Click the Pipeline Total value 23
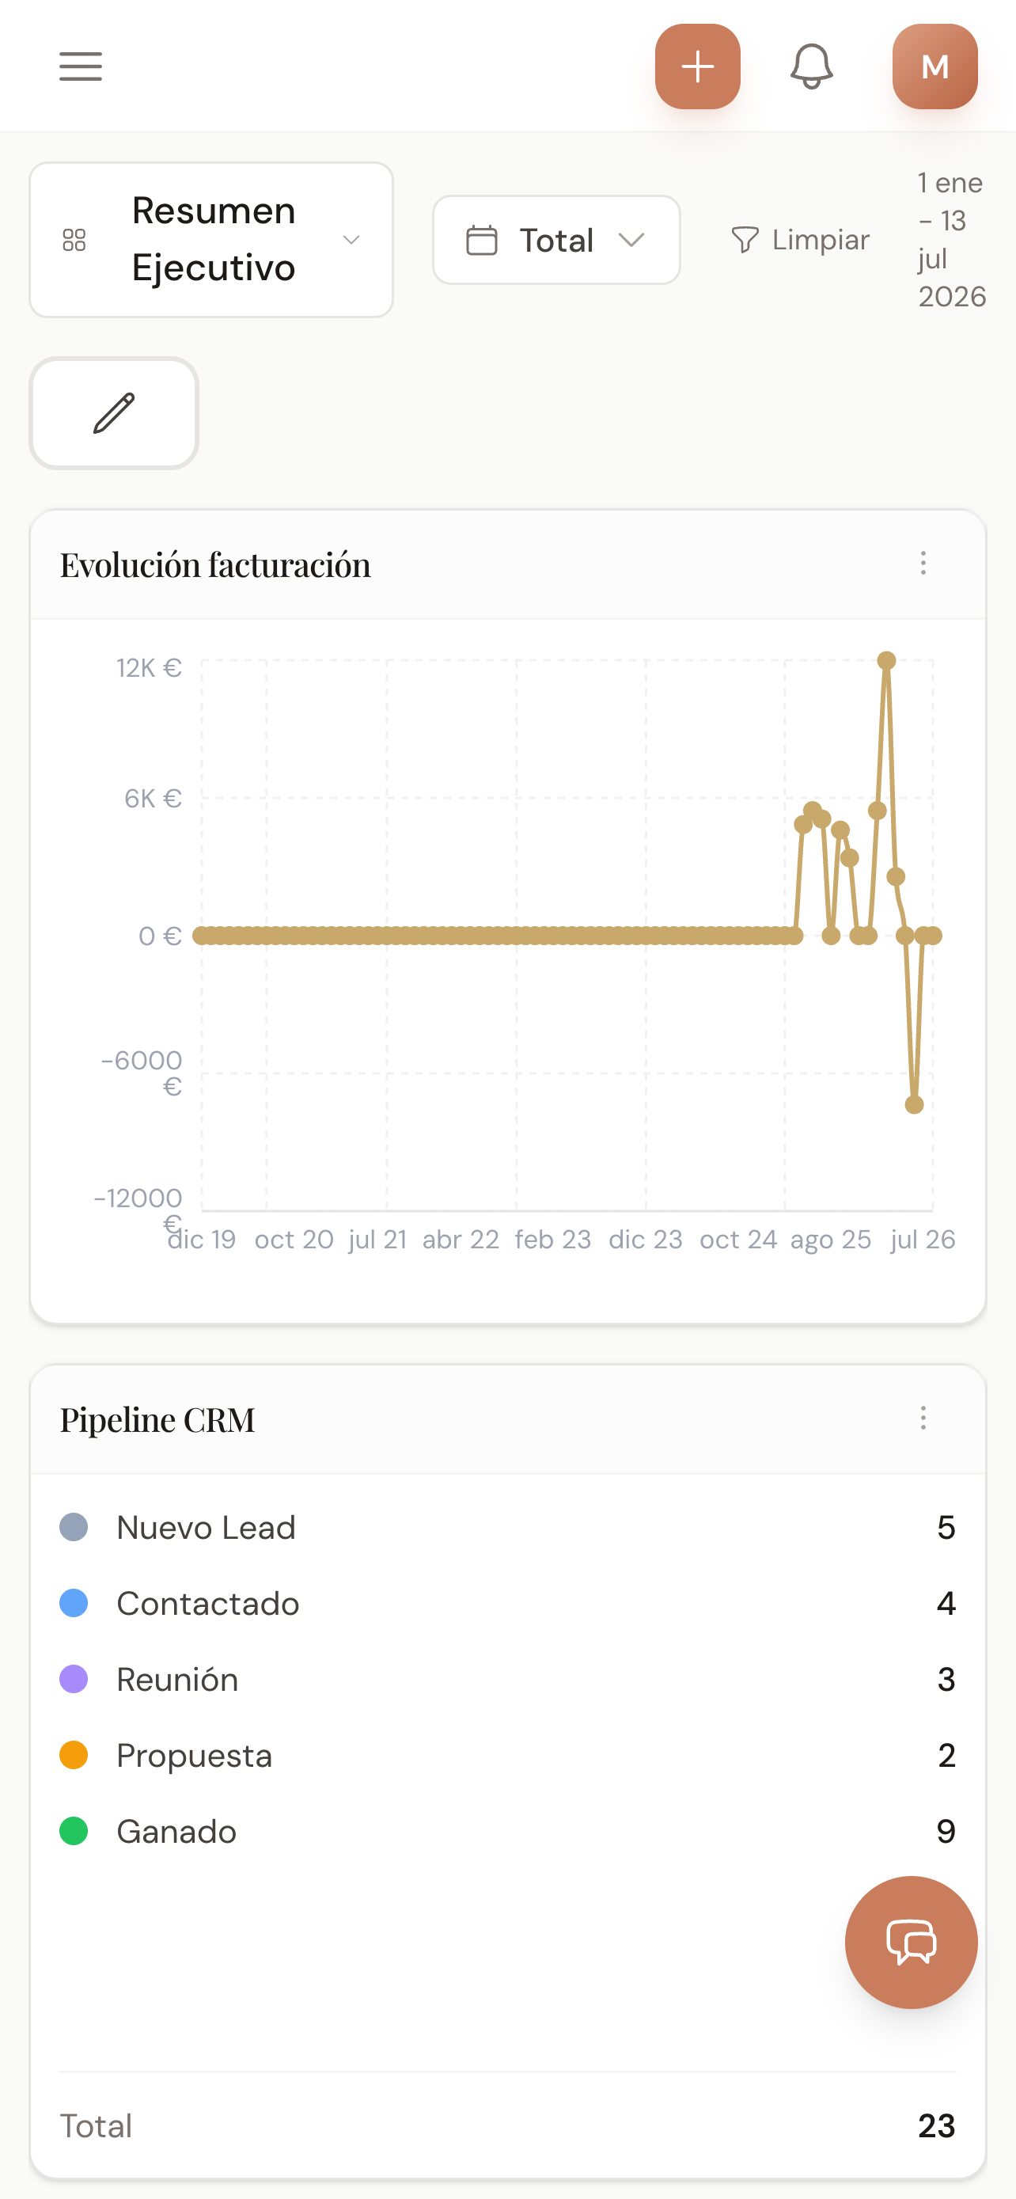 [x=937, y=2125]
